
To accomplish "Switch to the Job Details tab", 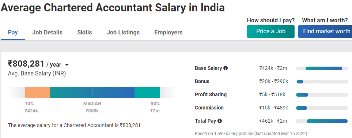I will 48,32.
